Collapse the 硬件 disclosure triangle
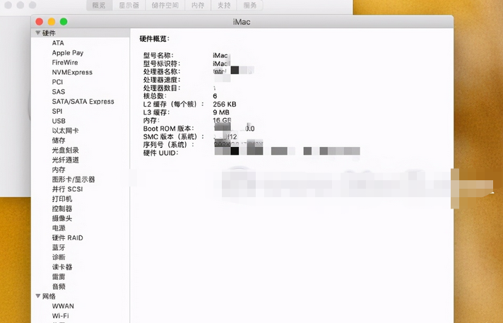Viewport: 503px width, 323px height. (x=37, y=33)
